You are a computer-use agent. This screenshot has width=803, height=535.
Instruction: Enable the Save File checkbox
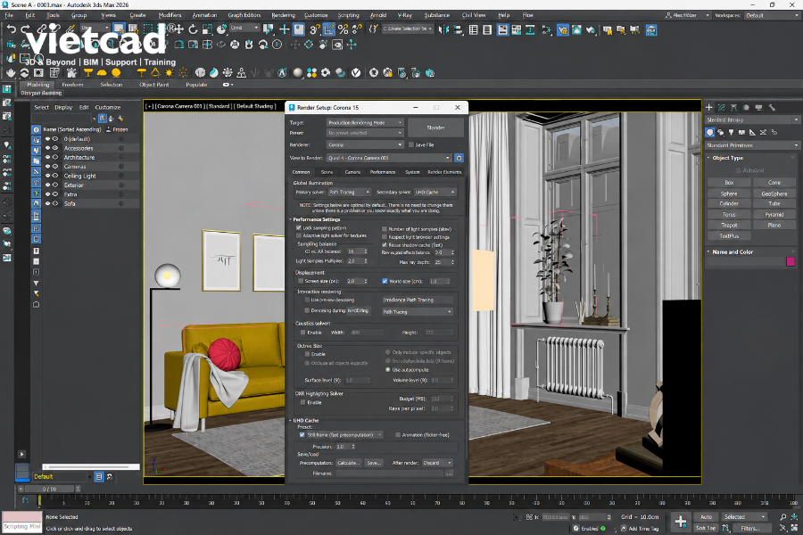[x=411, y=144]
